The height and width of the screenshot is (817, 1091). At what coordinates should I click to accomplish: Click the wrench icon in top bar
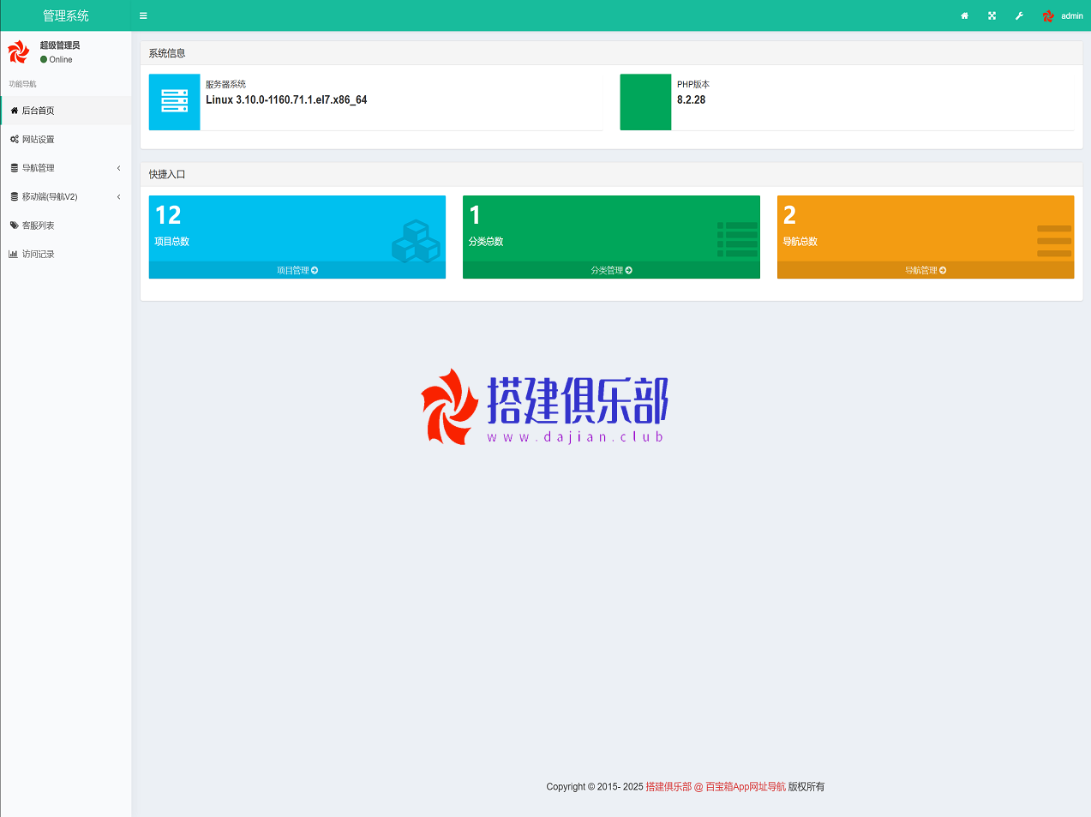(x=1019, y=15)
